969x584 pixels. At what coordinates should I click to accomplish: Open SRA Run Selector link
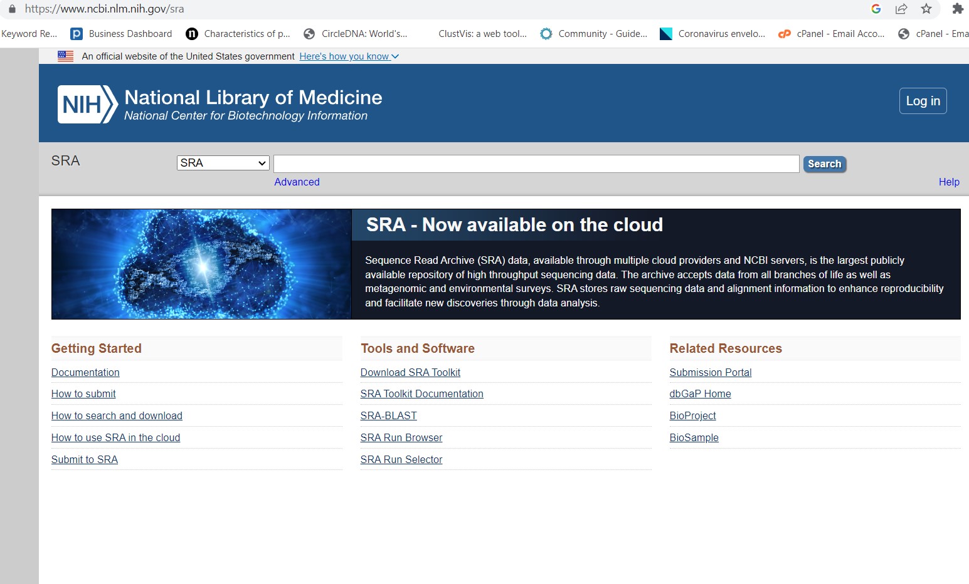click(x=401, y=459)
